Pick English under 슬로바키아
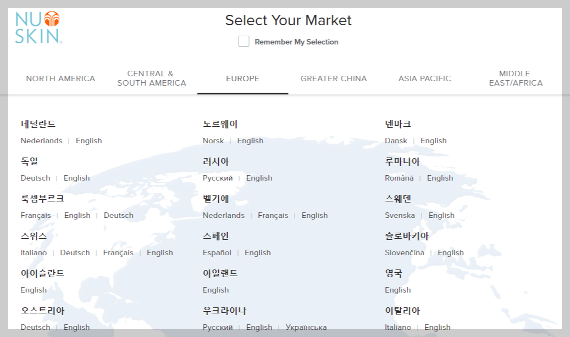The height and width of the screenshot is (337, 570). click(451, 252)
